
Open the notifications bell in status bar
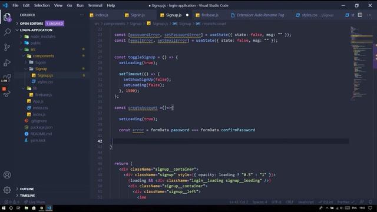tap(371, 202)
